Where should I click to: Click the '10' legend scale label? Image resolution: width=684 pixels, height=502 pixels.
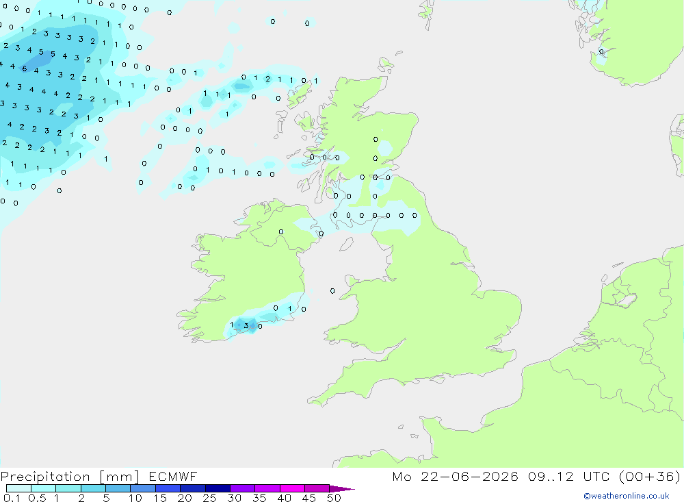[x=135, y=498]
